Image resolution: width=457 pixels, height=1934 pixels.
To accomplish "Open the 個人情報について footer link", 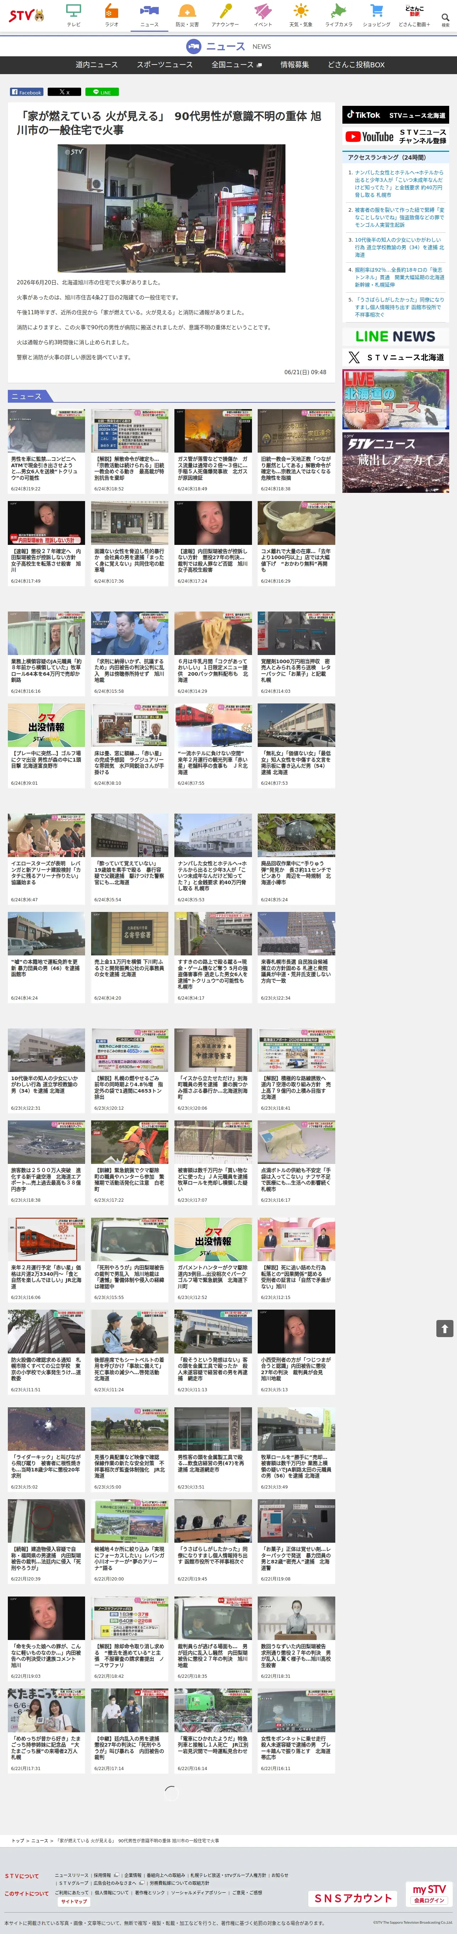I will point(112,1893).
